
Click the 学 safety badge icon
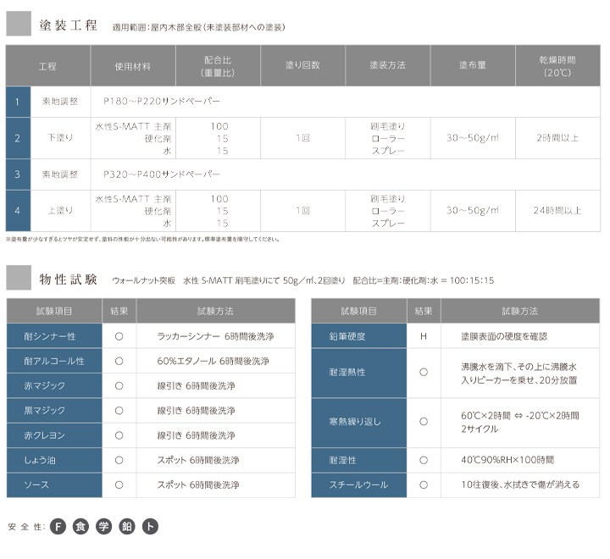point(103,526)
